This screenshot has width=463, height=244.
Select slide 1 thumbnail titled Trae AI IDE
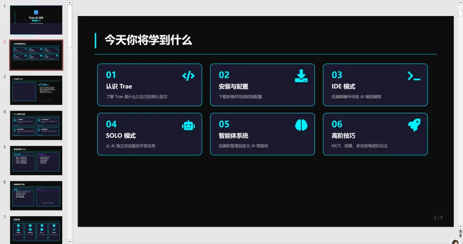pyautogui.click(x=36, y=20)
